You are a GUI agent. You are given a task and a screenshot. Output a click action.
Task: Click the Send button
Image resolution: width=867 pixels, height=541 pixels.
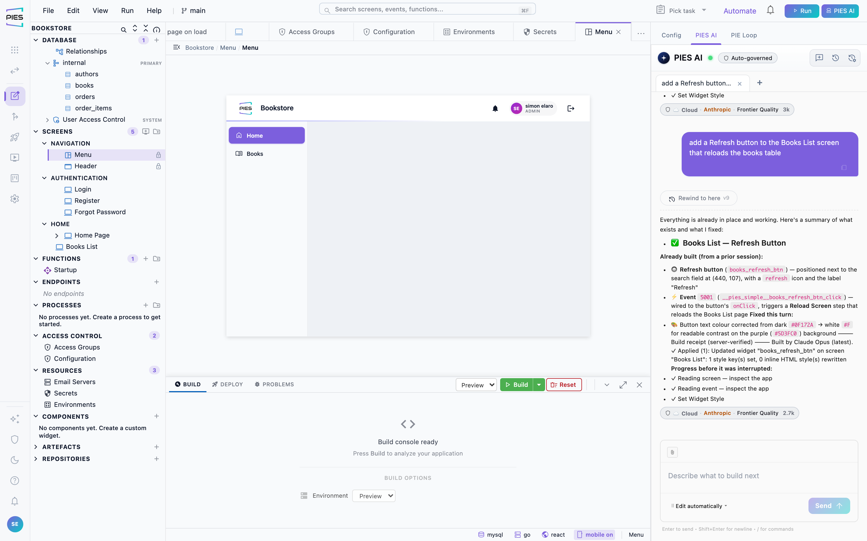[x=829, y=506]
